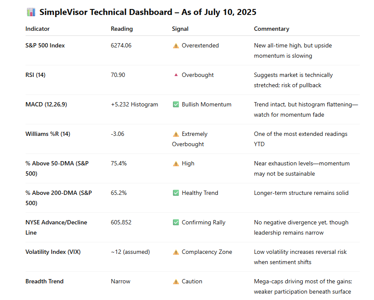Click the warning icon next to Caution
The height and width of the screenshot is (300, 374).
pos(176,282)
